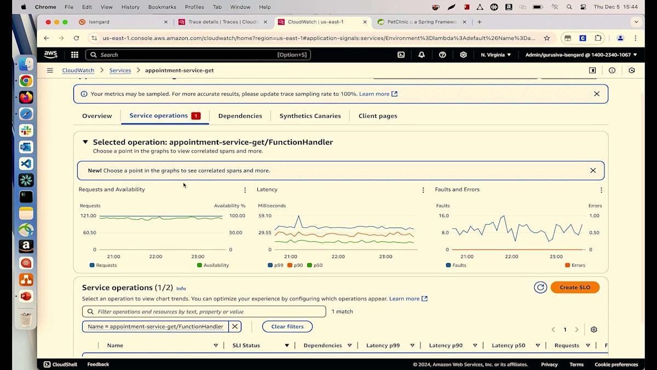The height and width of the screenshot is (370, 657).
Task: Open the split panel layout icon
Action: point(592,70)
